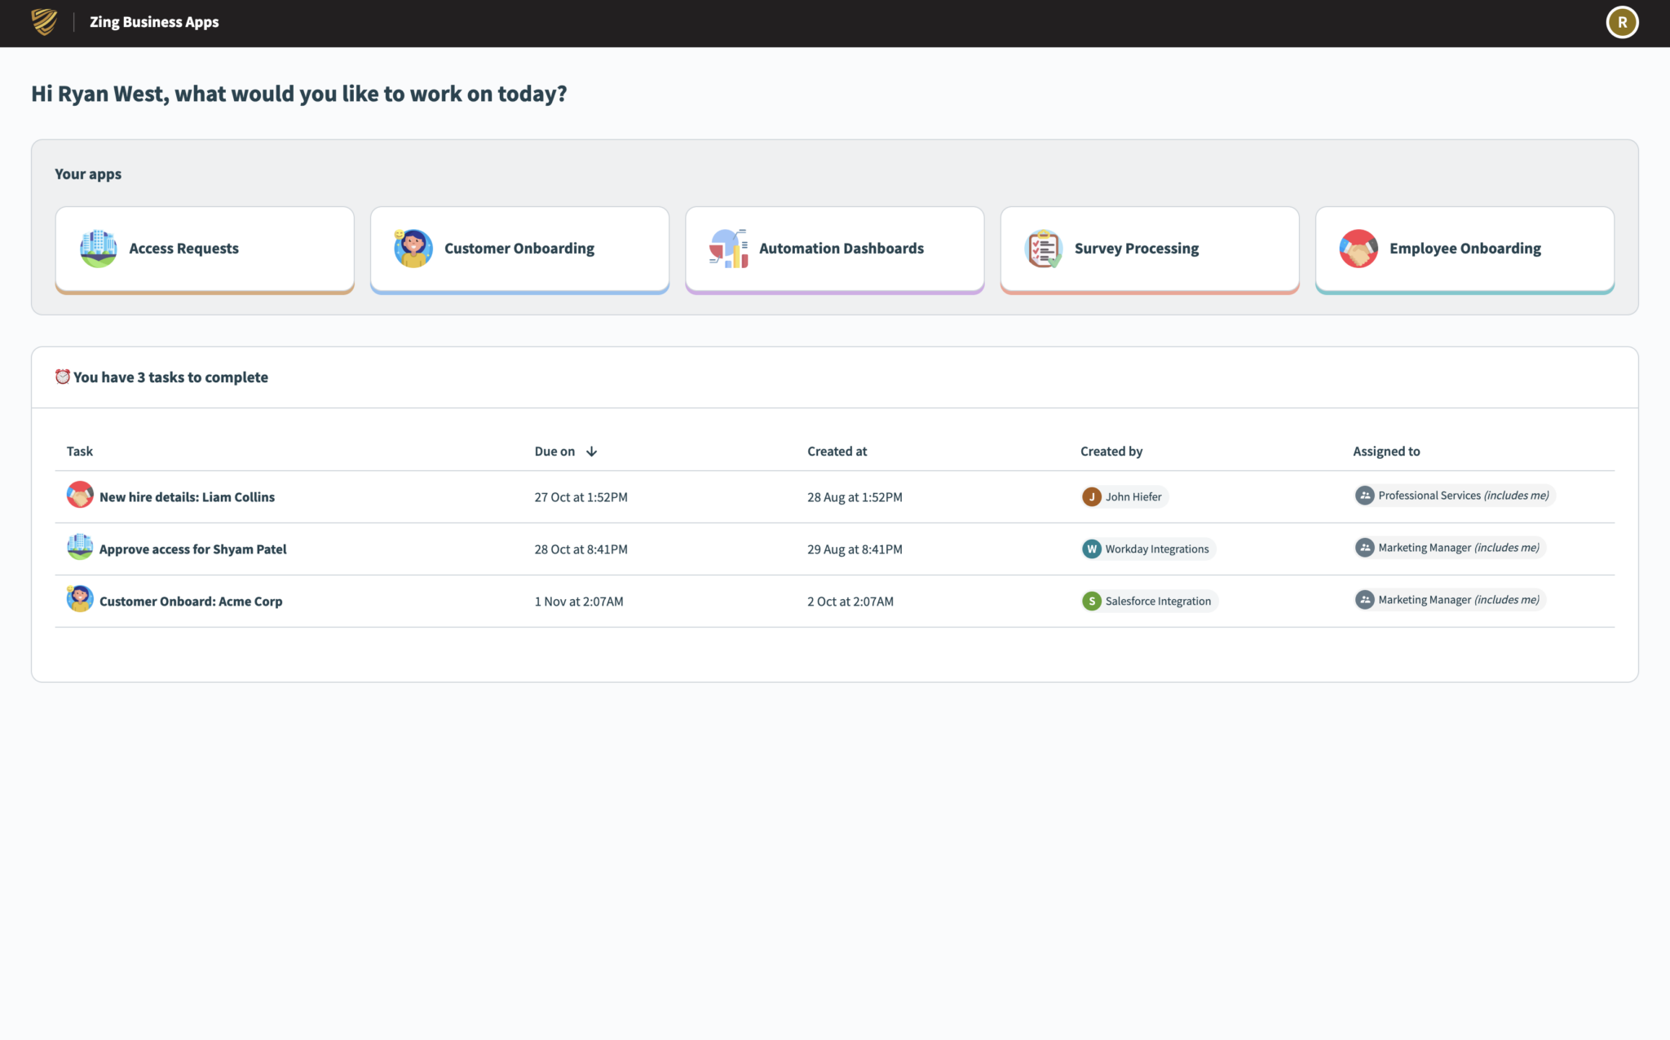1670x1040 pixels.
Task: Open the Employee Onboarding handshake icon
Action: pyautogui.click(x=1358, y=248)
